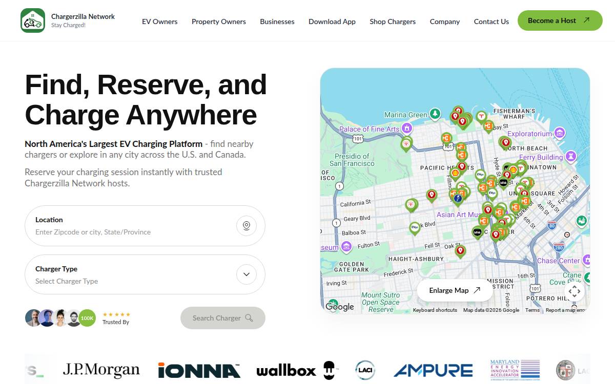This screenshot has height=384, width=615.
Task: Select the green charger pin beside Presidio
Action: point(406,144)
